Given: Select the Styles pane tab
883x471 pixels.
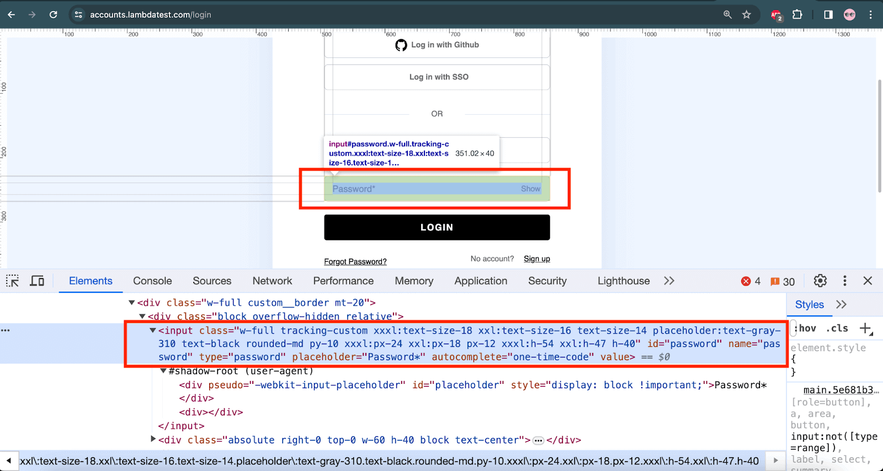Looking at the screenshot, I should 809,304.
